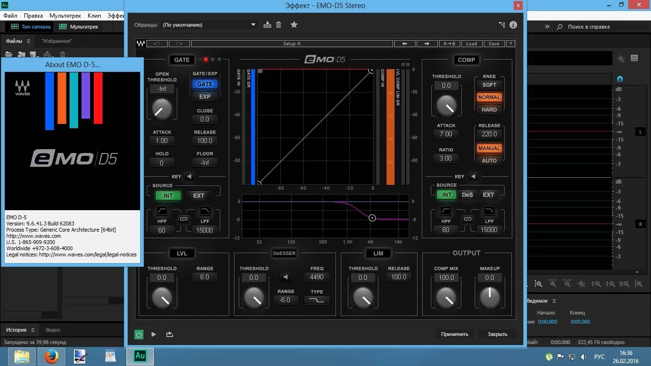The image size is (651, 366).
Task: Link Comp HPF and LPF filters
Action: (x=468, y=219)
